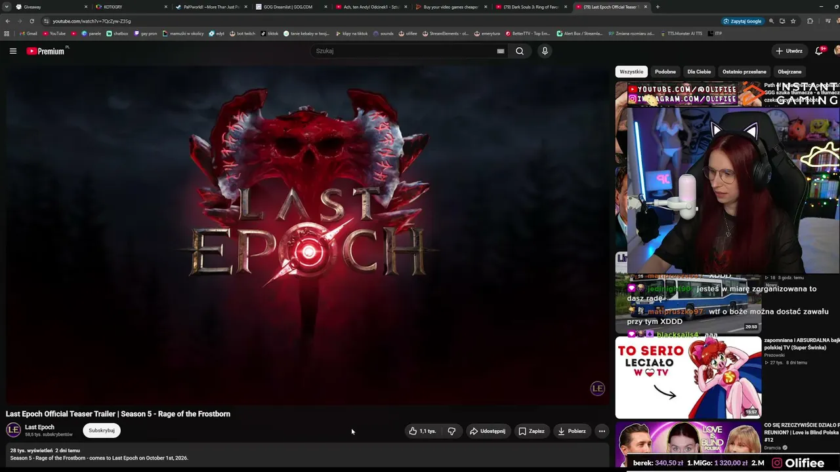Viewport: 840px width, 472px height.
Task: Click the YouTube search magnifier button
Action: (x=520, y=51)
